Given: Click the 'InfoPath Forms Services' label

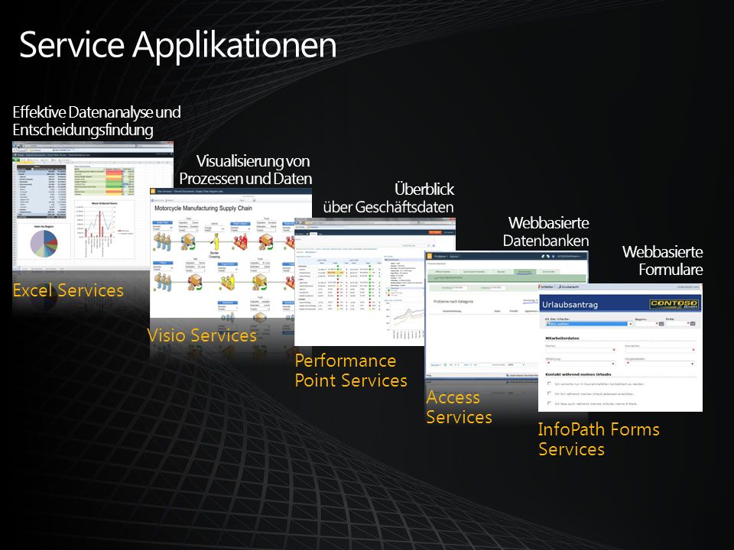Looking at the screenshot, I should point(599,439).
